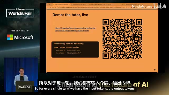Click the Microsoft logo
Screen dimensions: 169x95
(20, 37)
